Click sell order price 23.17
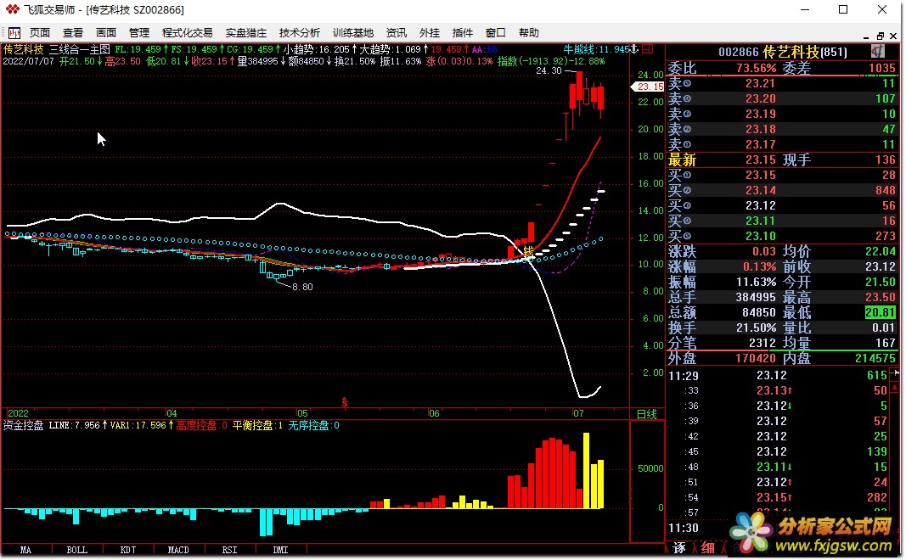The width and height of the screenshot is (906, 560). (760, 144)
